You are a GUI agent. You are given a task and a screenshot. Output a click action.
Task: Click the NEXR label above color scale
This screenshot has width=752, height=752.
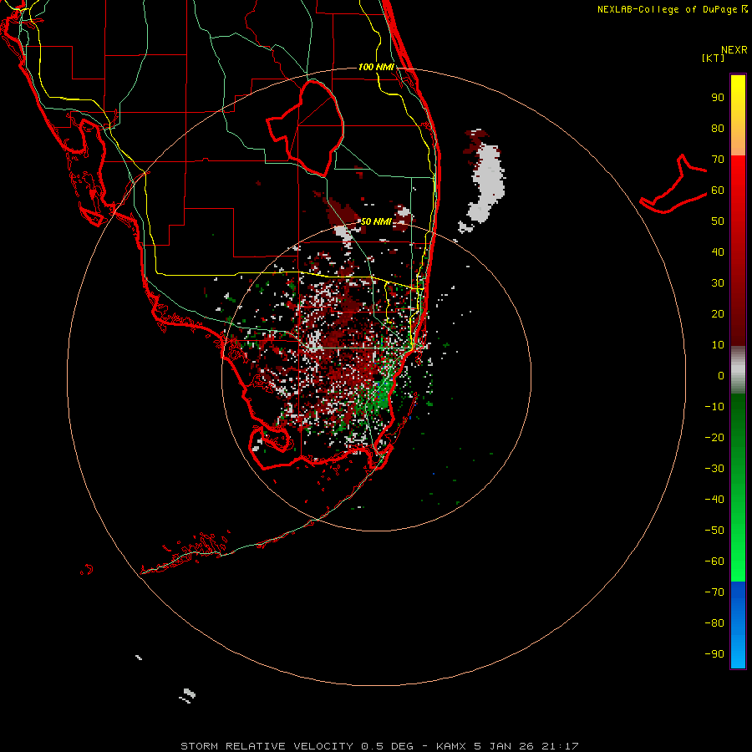(x=734, y=49)
